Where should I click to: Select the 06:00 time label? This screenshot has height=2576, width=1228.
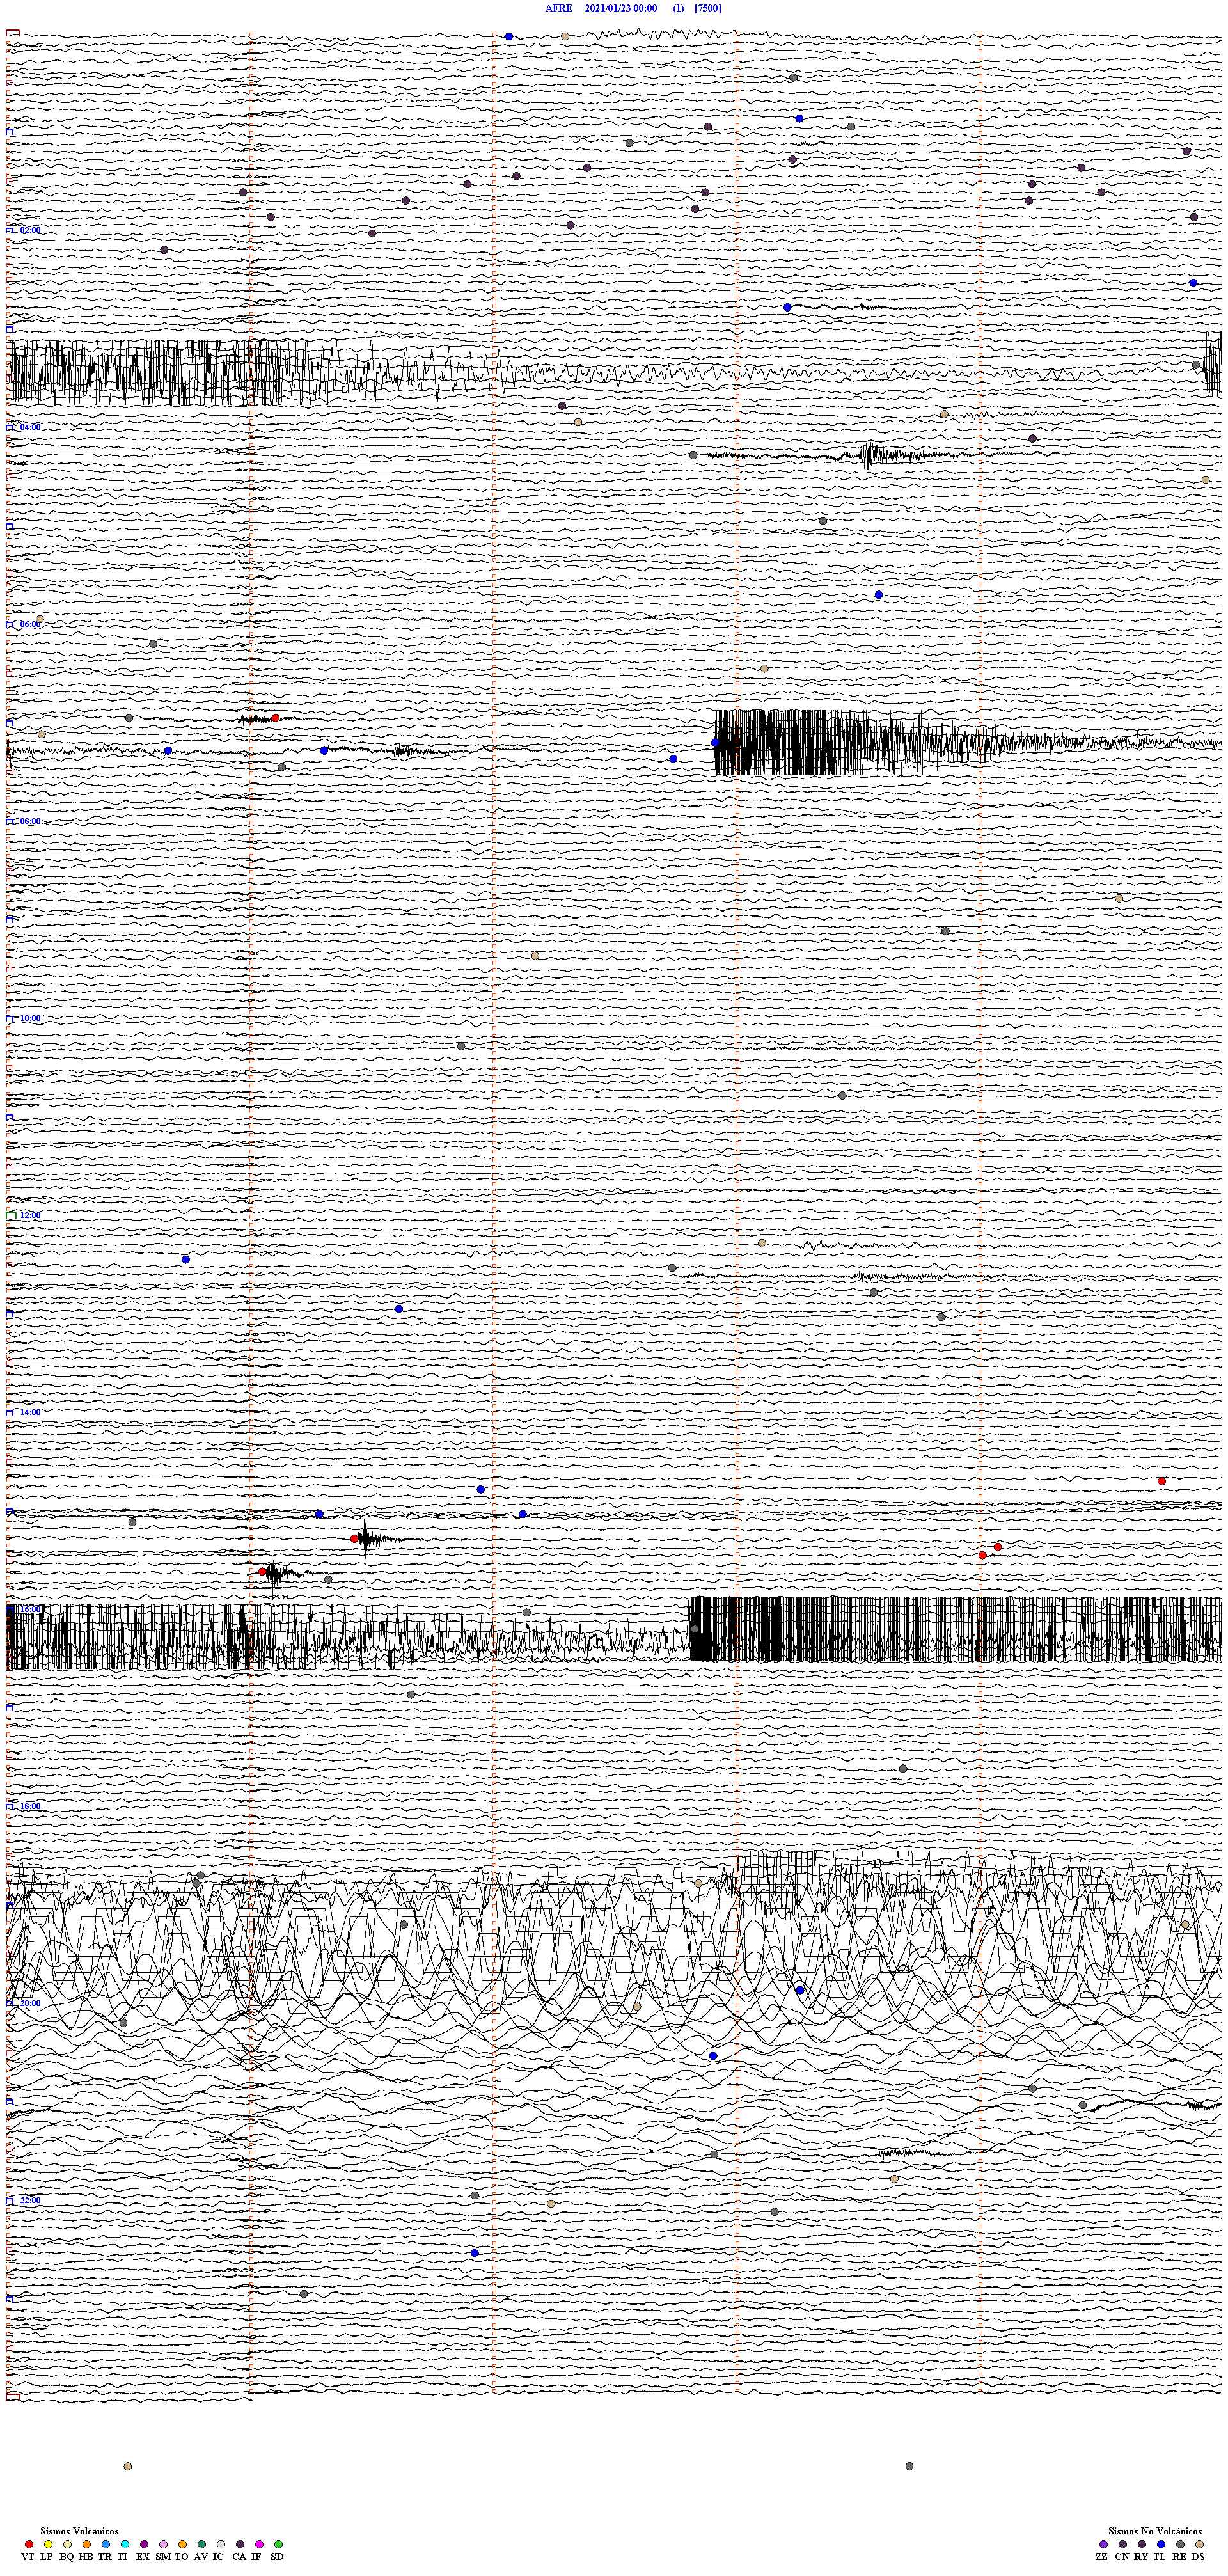[30, 624]
